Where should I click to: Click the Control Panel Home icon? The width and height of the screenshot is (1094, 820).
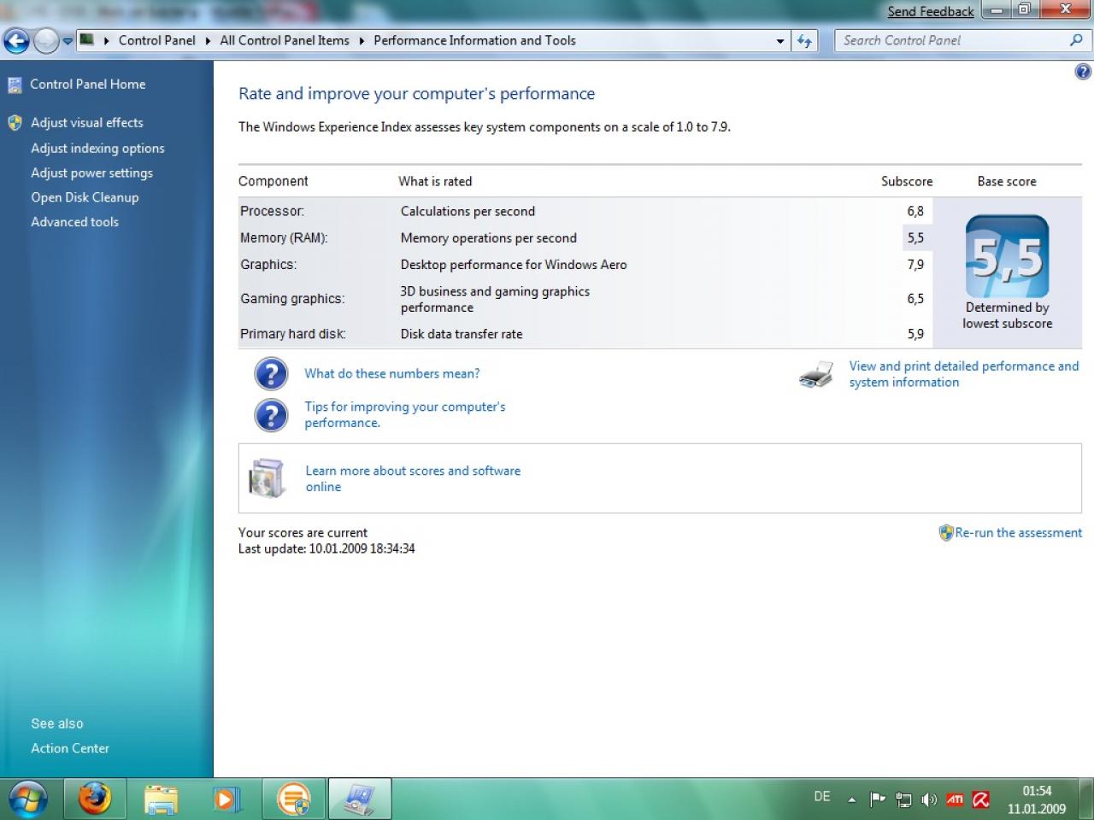(15, 85)
